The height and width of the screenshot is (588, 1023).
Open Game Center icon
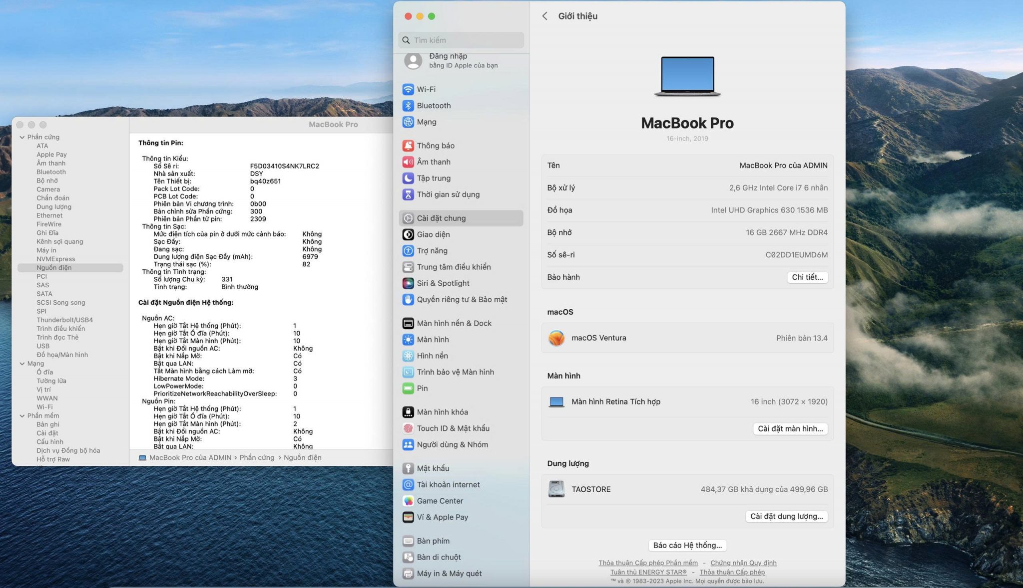pos(408,501)
